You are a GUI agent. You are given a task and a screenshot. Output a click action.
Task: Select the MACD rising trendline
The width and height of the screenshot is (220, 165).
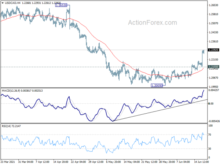160,110
